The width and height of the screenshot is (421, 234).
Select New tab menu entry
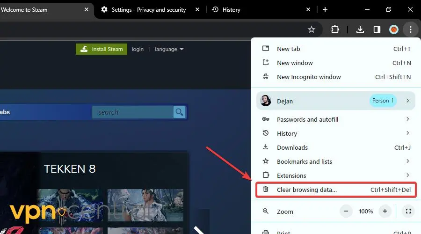pyautogui.click(x=336, y=49)
